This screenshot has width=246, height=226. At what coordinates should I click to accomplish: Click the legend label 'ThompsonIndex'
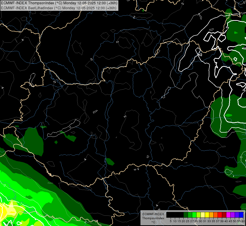(153, 218)
